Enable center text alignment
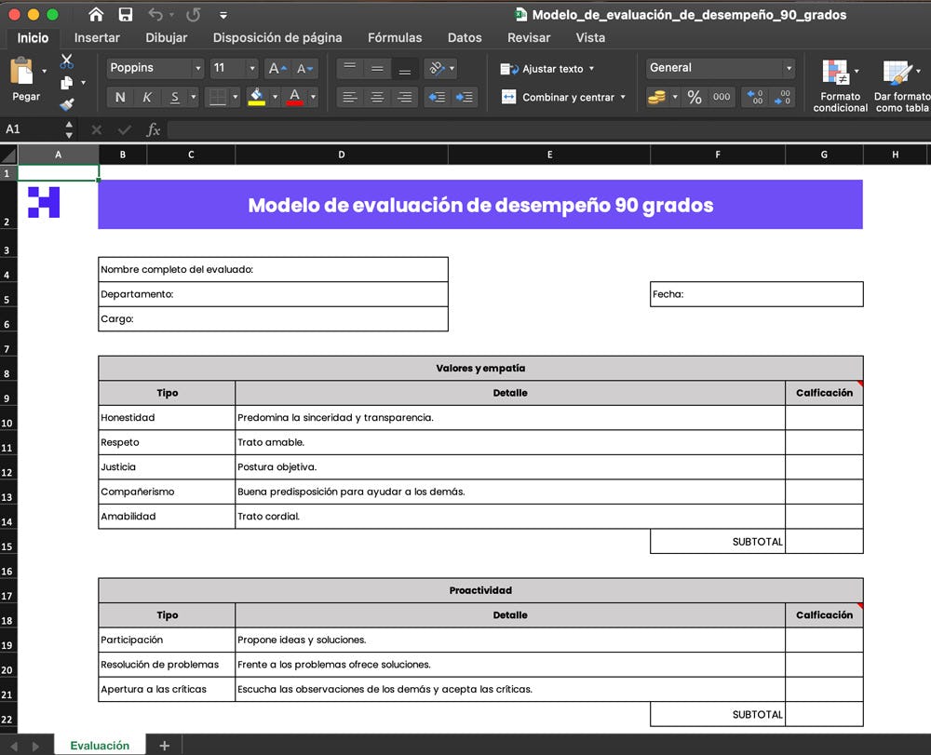 coord(375,97)
